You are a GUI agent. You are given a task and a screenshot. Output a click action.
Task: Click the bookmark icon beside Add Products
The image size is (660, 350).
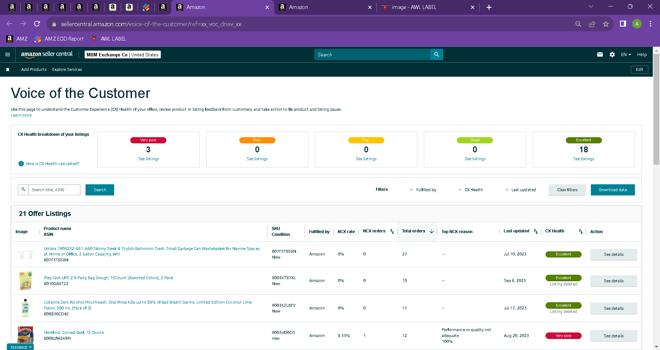click(8, 69)
